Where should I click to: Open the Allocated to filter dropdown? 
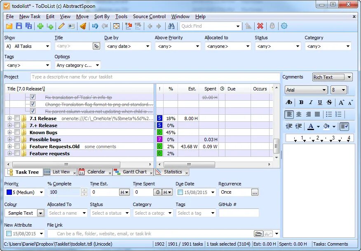[x=248, y=46]
